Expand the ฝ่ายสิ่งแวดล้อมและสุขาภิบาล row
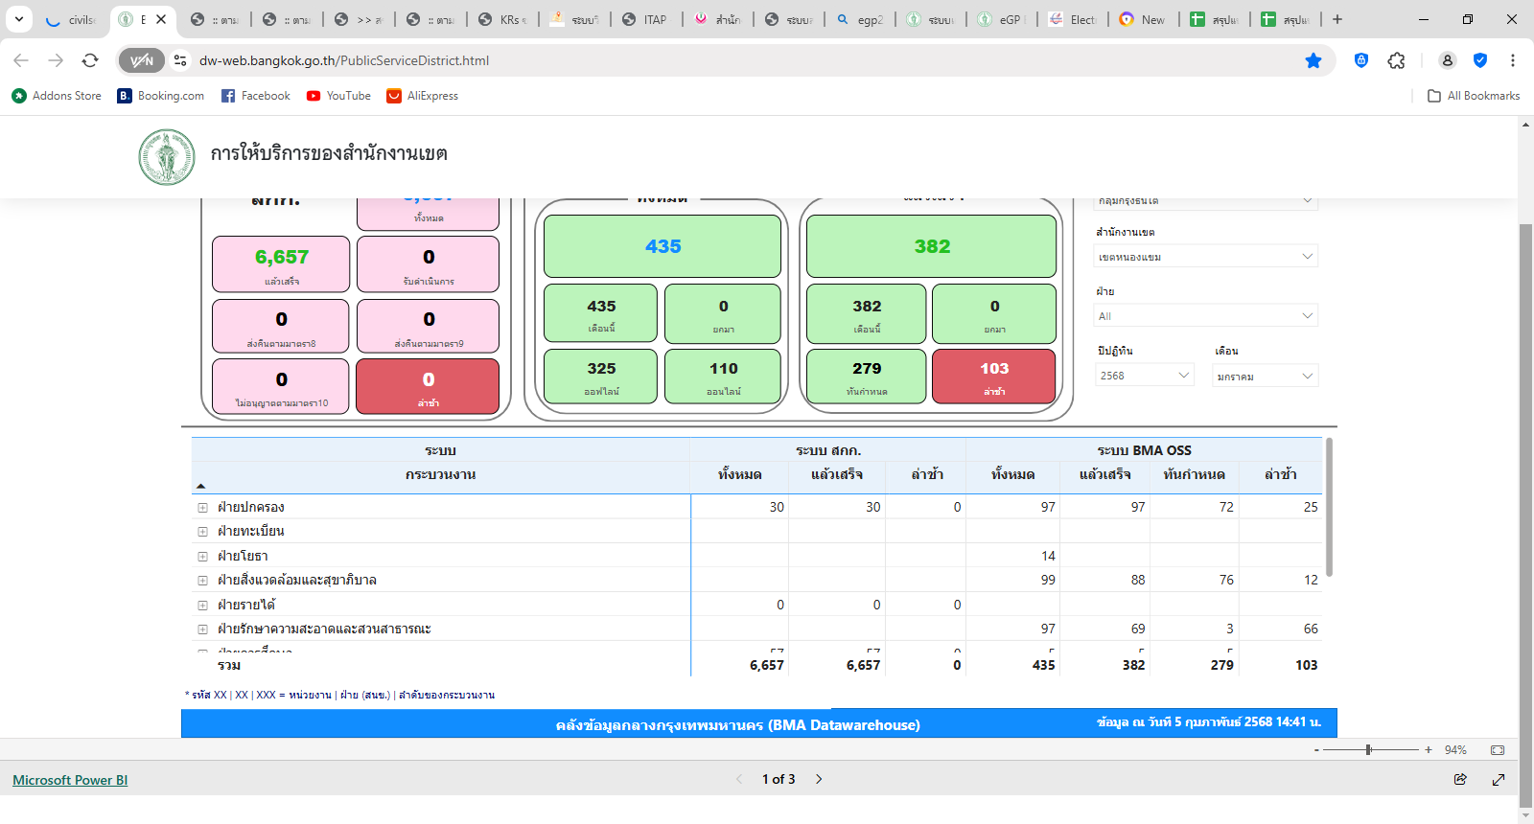The height and width of the screenshot is (824, 1534). [x=203, y=581]
